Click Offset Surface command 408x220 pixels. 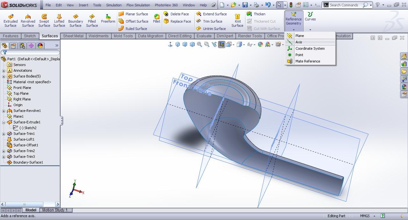[133, 21]
